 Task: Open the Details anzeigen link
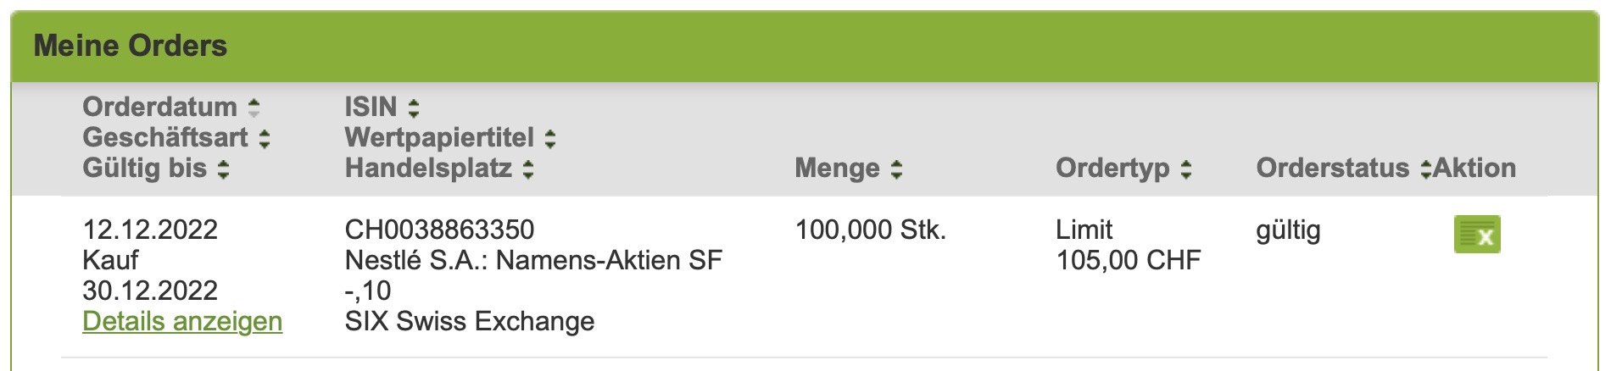tap(182, 321)
